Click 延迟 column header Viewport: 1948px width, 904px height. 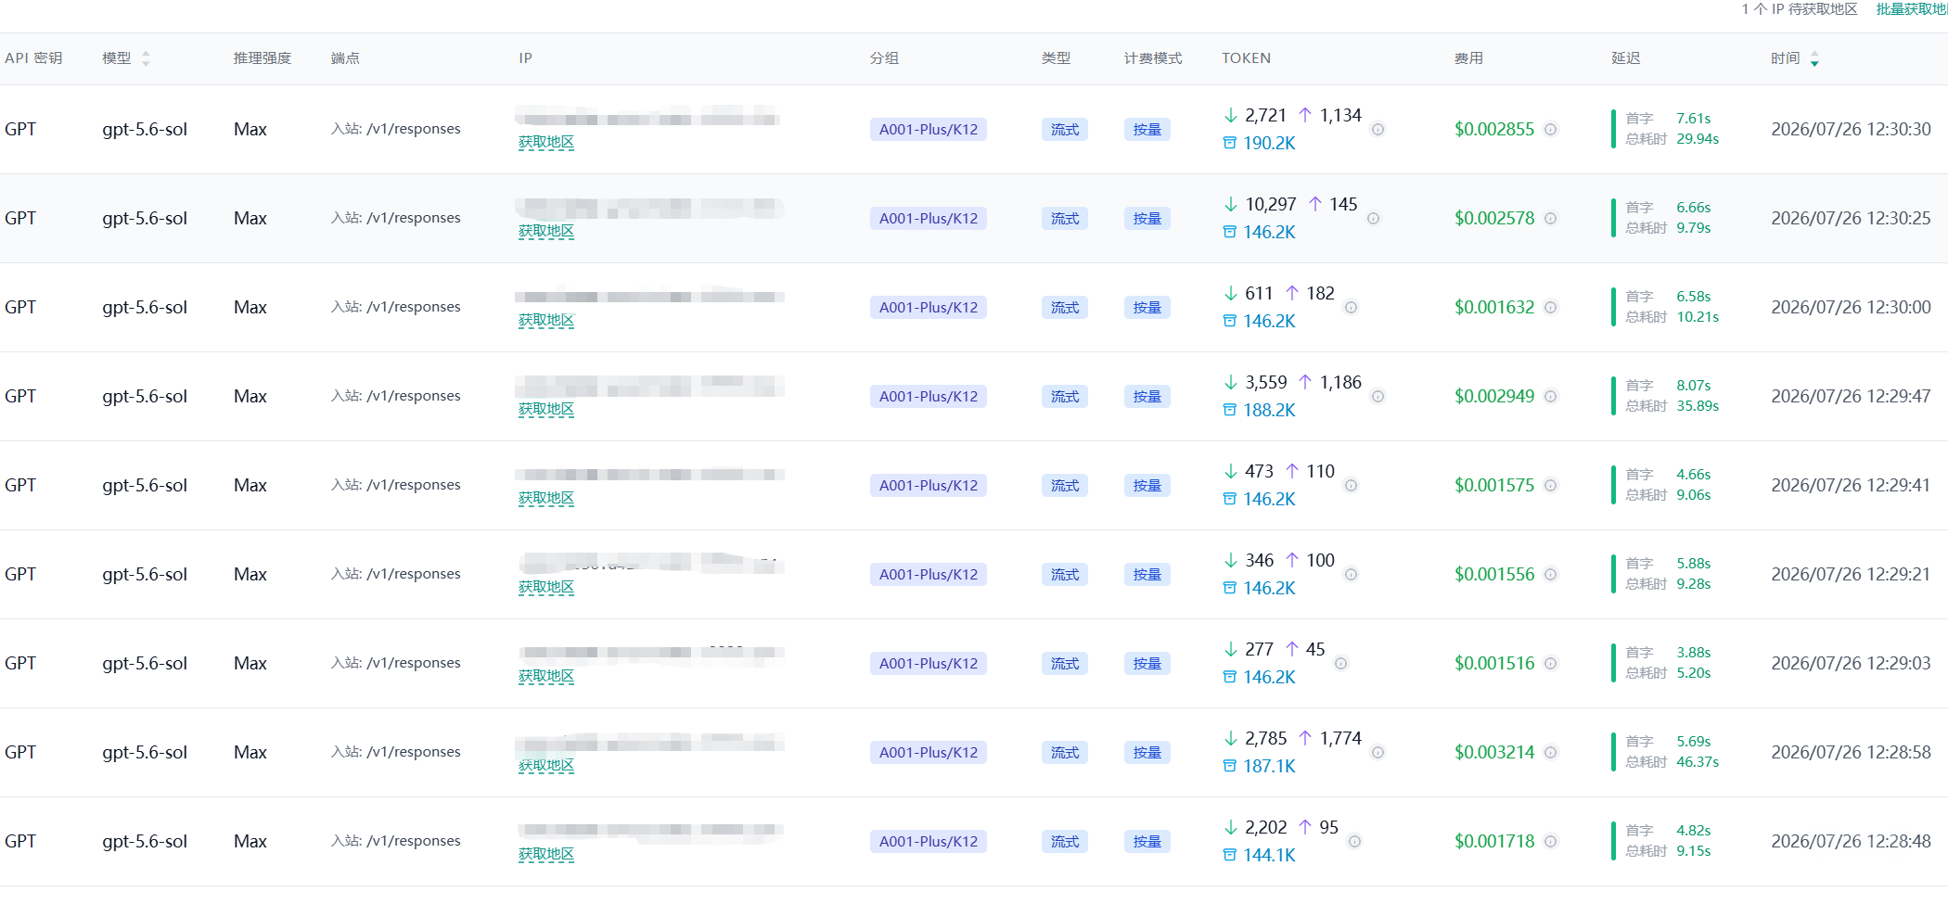1625,58
